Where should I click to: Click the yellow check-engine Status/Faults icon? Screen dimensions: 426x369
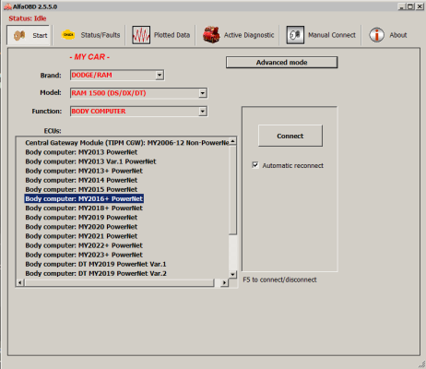click(x=68, y=35)
